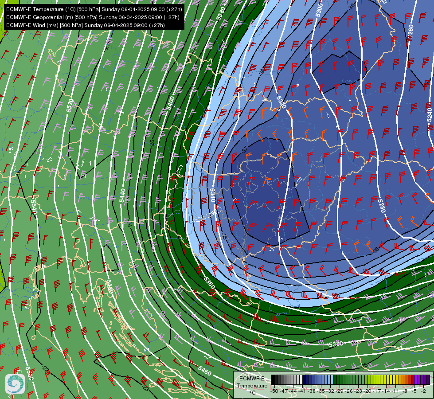Click the 5340 geopotential contour label
434x399 pixels.
click(x=213, y=195)
